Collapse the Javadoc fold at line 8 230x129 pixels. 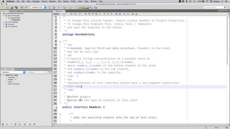[x=60, y=42]
